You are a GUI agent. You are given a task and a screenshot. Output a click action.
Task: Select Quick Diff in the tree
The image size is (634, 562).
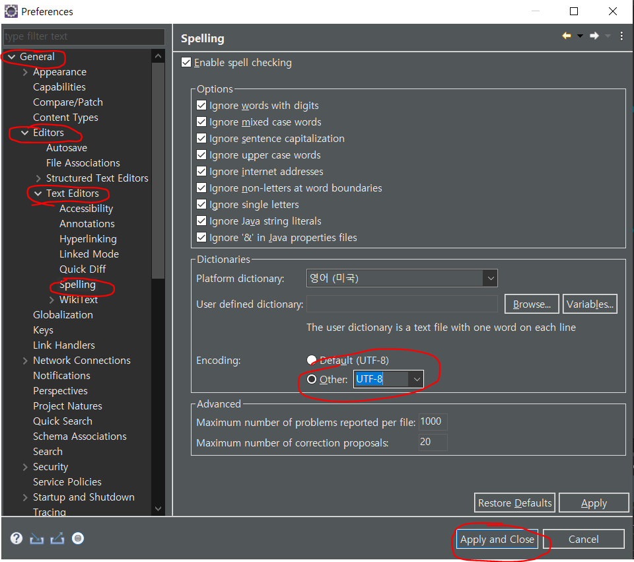[83, 269]
